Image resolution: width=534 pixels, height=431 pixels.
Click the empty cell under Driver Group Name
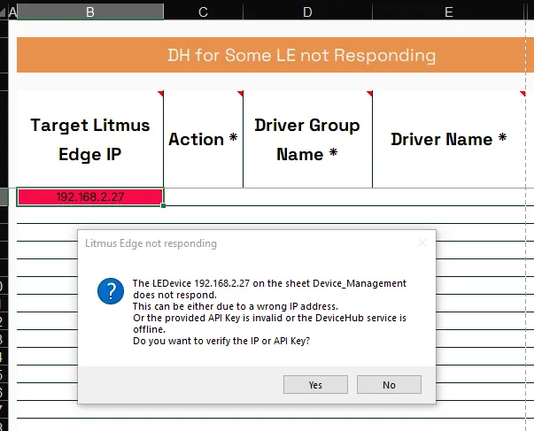(307, 196)
